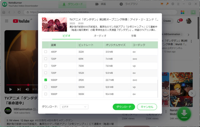
Task: Navigate back with the left arrow
Action: pos(9,12)
